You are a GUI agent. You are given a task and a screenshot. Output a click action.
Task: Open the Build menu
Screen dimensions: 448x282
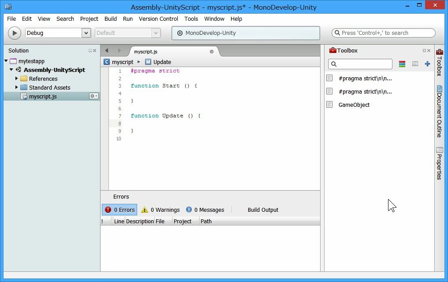tap(111, 19)
